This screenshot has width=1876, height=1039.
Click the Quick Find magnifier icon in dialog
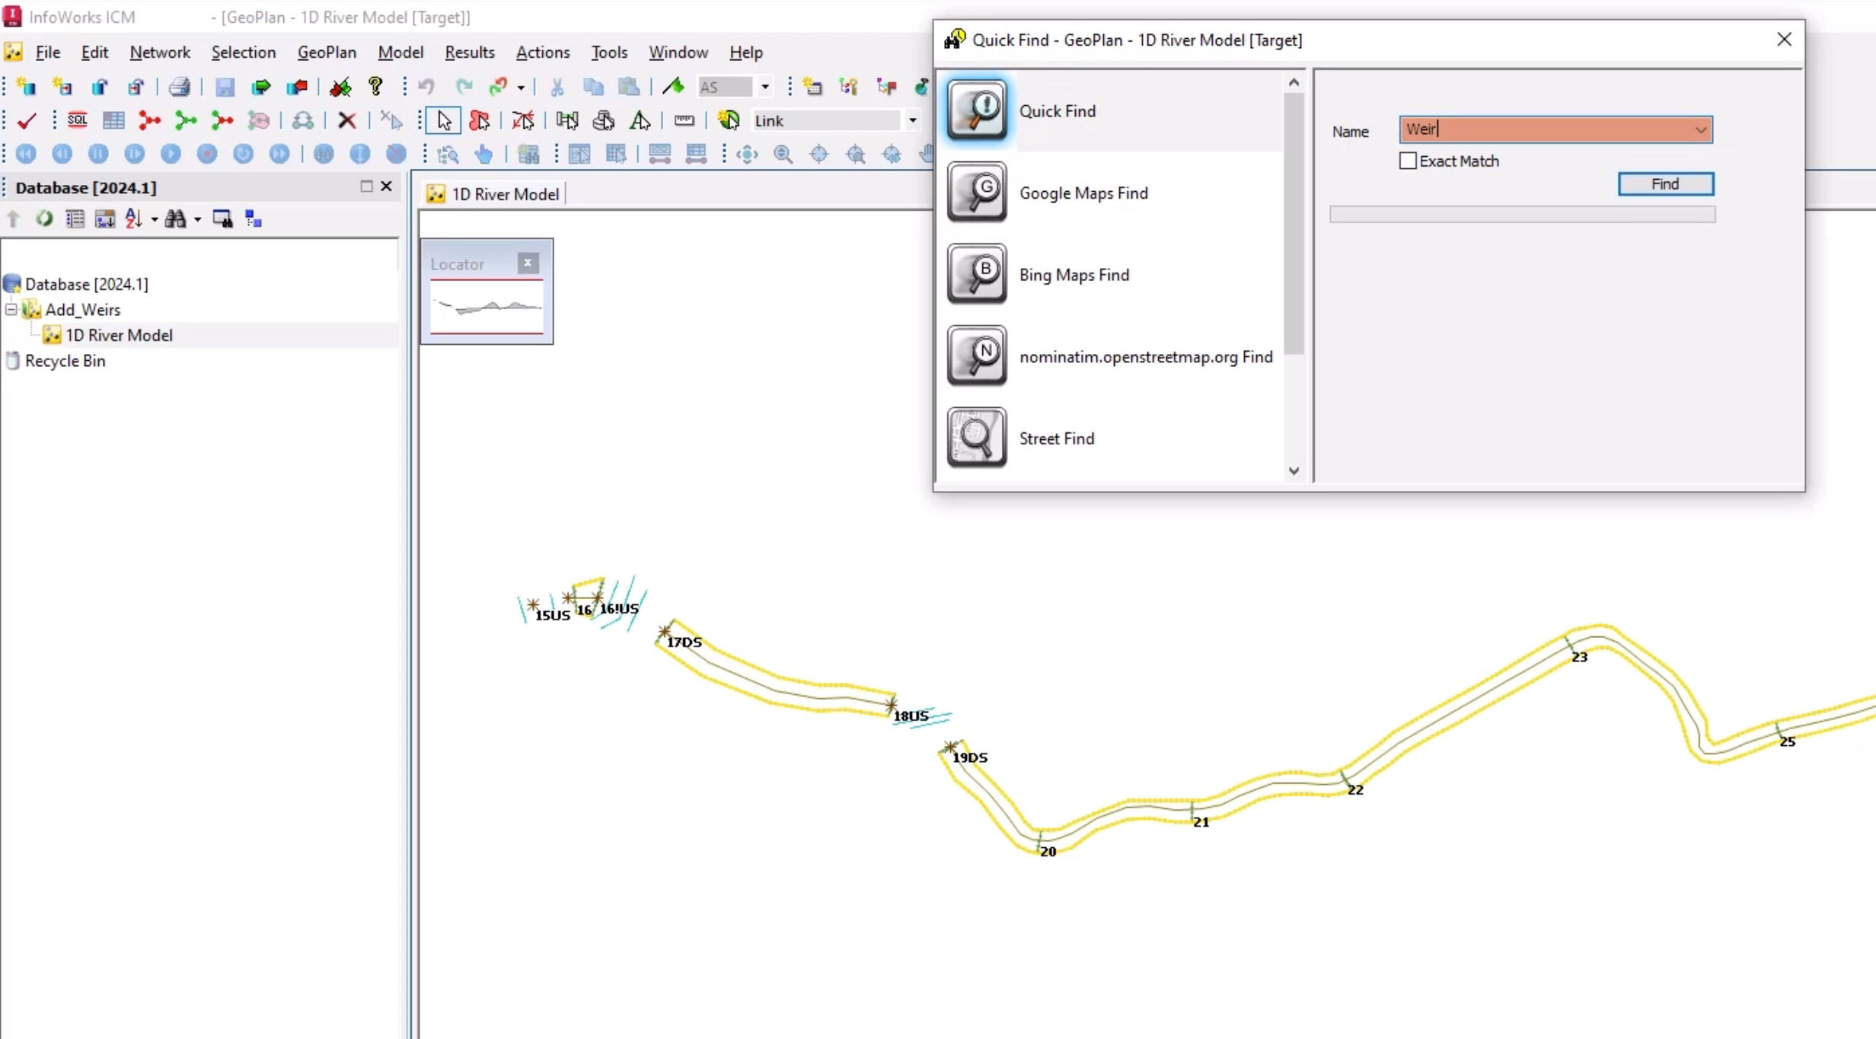[977, 110]
